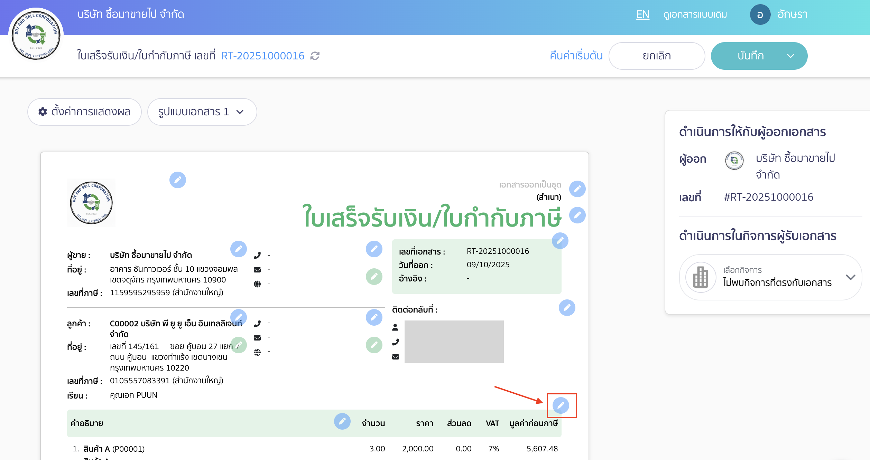Open the รูปแบบเอกสาร 1 dropdown

pos(202,112)
